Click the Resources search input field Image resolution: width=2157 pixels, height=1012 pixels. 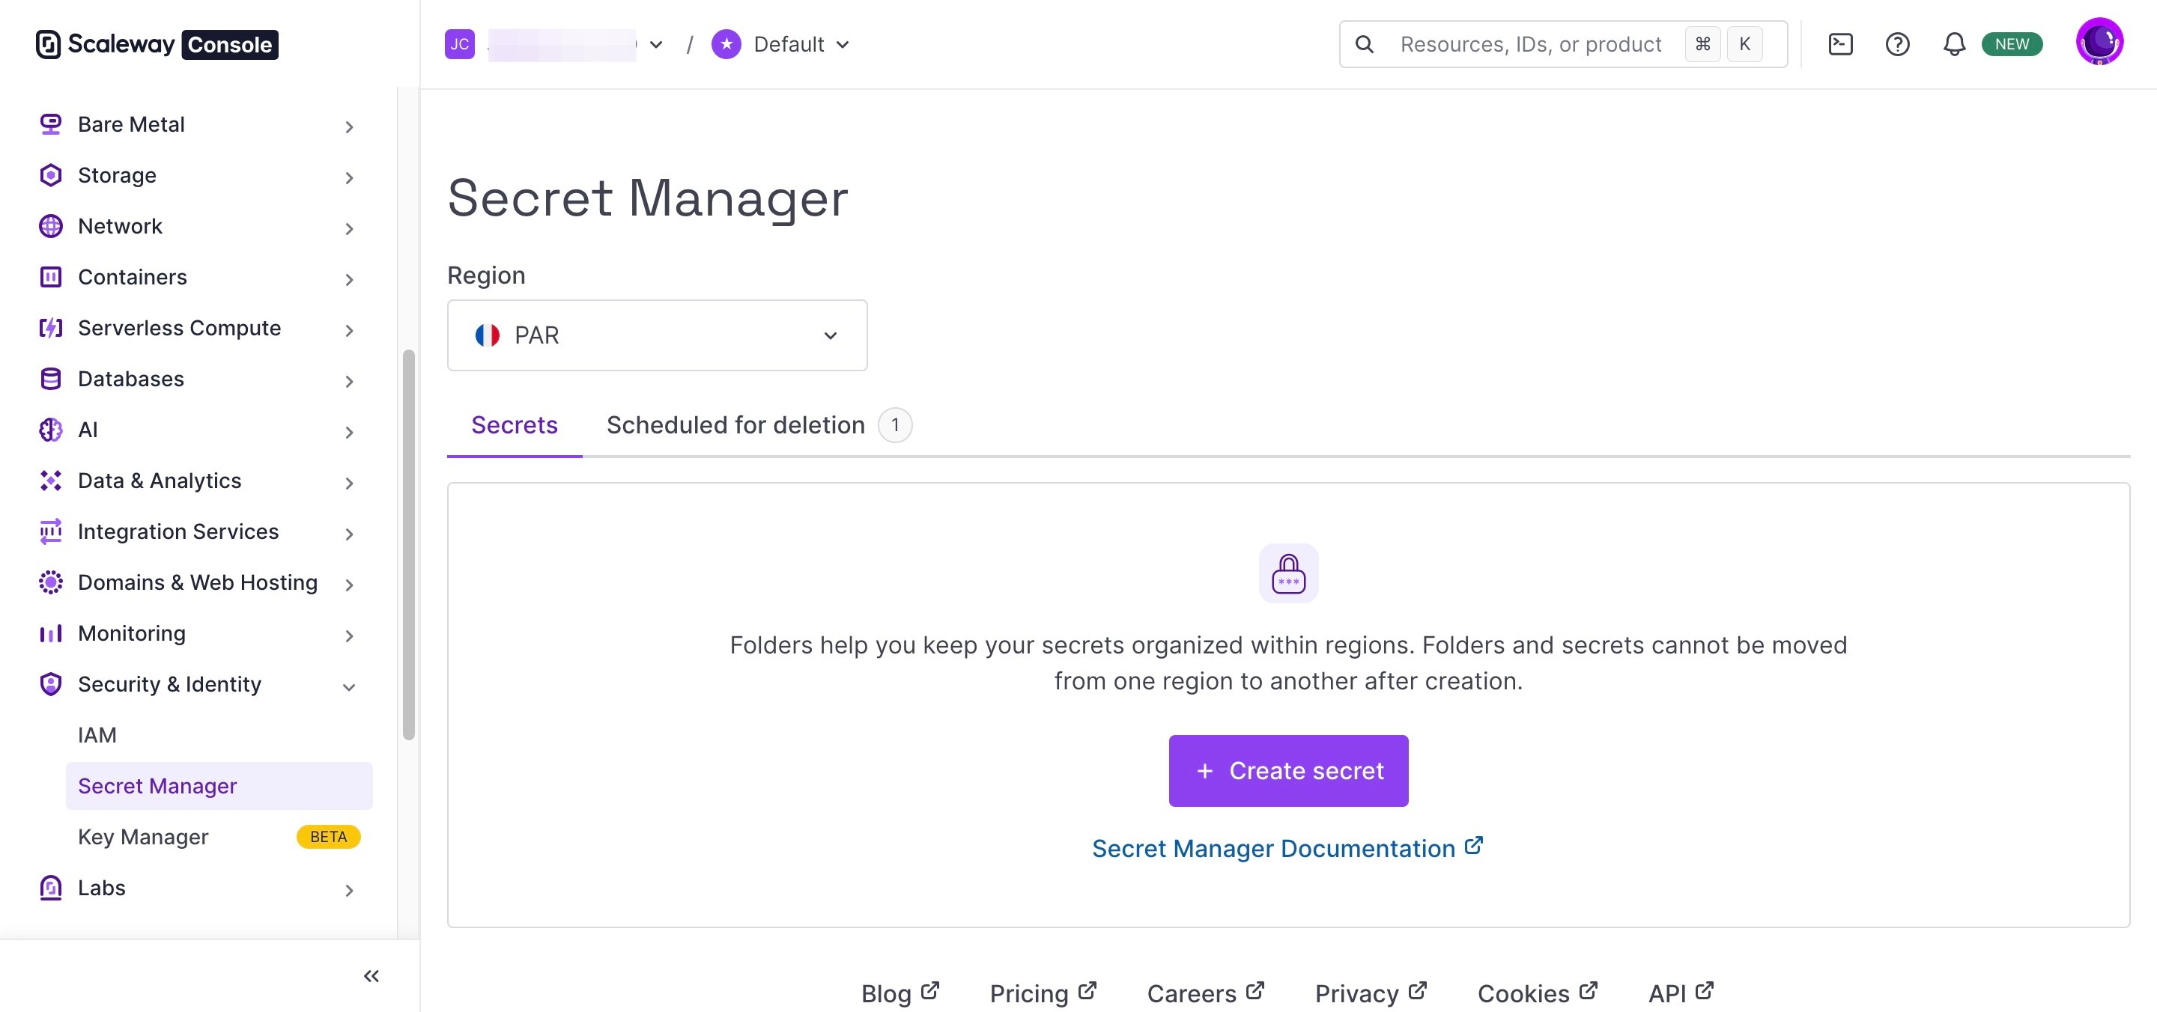click(1563, 44)
